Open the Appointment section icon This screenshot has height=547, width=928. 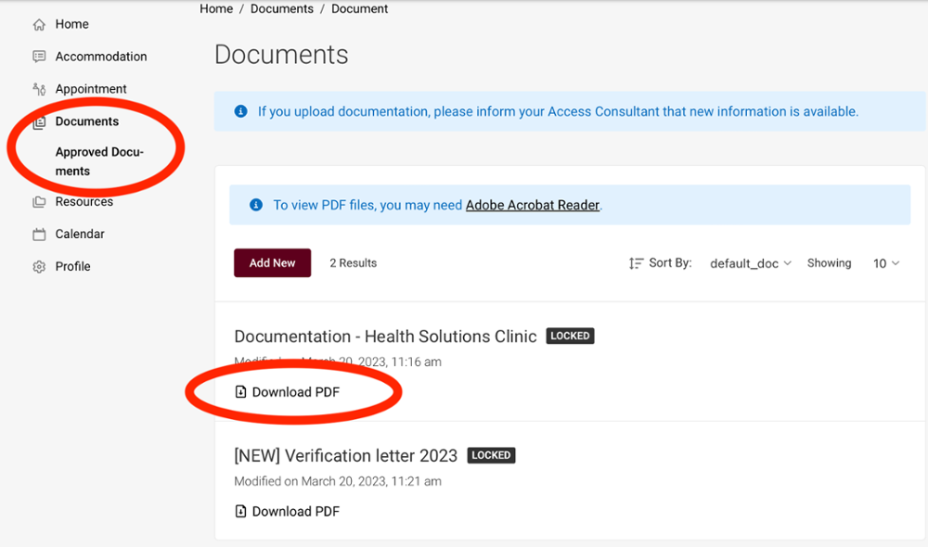coord(38,88)
